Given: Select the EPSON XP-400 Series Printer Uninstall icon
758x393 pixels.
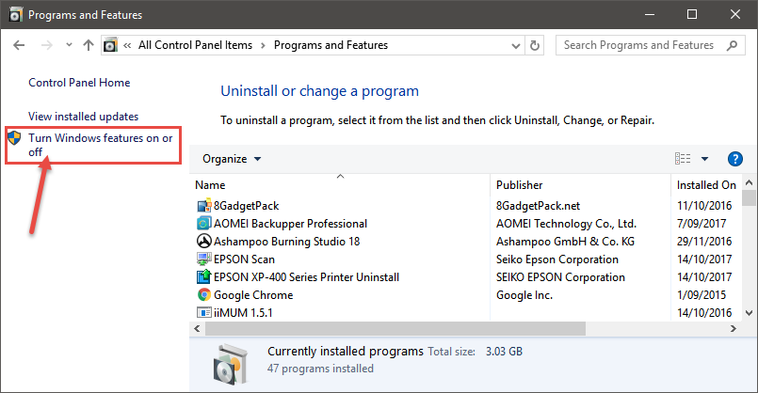Looking at the screenshot, I should [204, 276].
